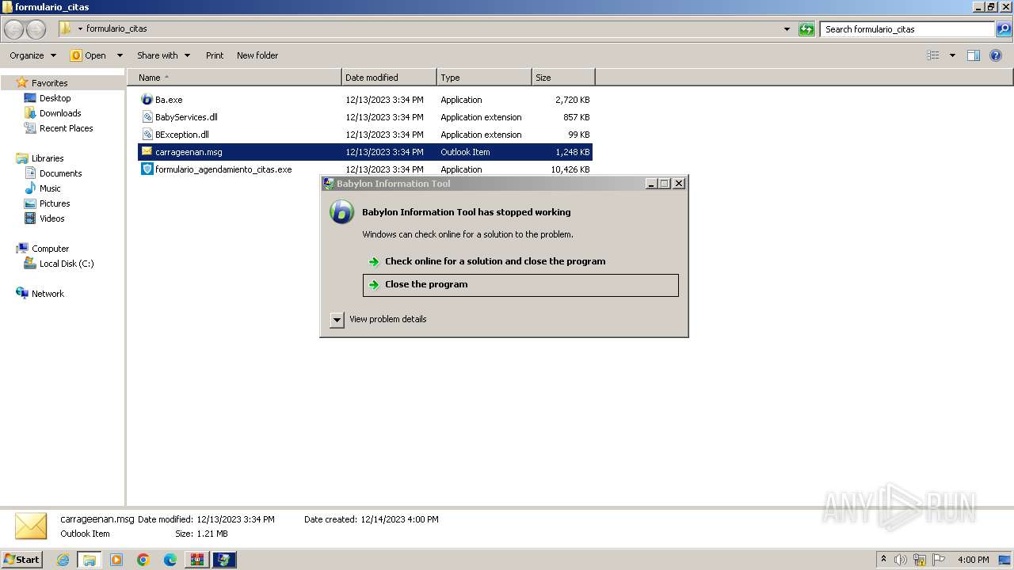Select the BabyServices.dll file
The width and height of the screenshot is (1014, 570).
click(x=365, y=117)
